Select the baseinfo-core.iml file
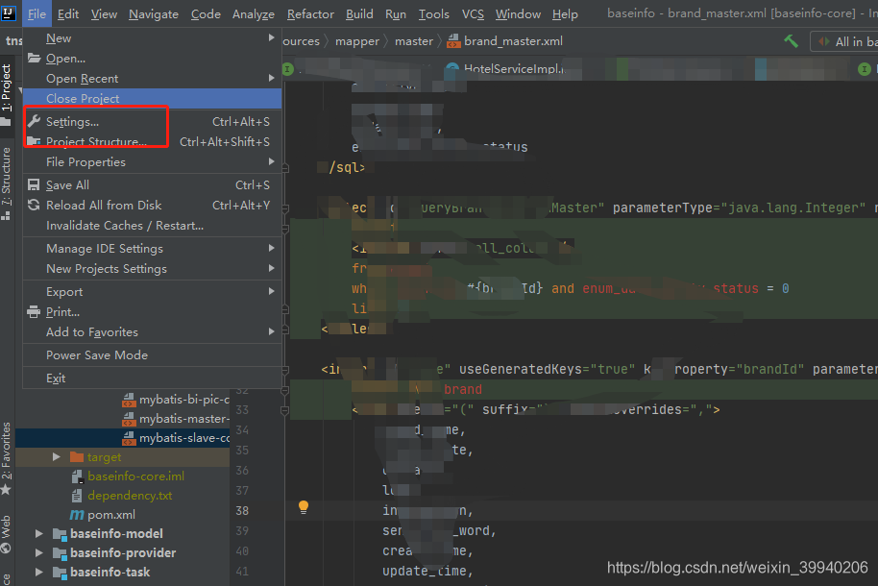The width and height of the screenshot is (878, 586). tap(135, 476)
